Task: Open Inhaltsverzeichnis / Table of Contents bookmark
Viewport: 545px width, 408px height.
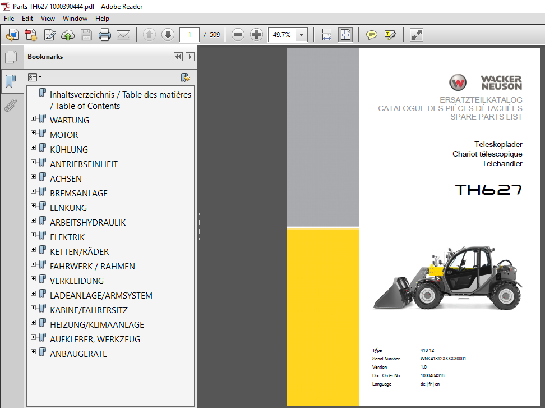Action: click(121, 100)
